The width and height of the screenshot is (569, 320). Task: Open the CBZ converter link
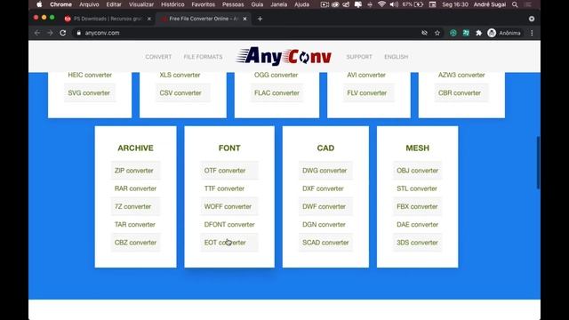pyautogui.click(x=135, y=243)
